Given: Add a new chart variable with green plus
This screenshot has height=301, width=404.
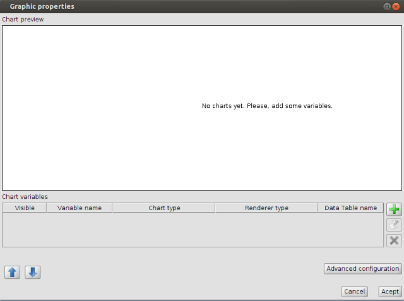Looking at the screenshot, I should (x=394, y=210).
